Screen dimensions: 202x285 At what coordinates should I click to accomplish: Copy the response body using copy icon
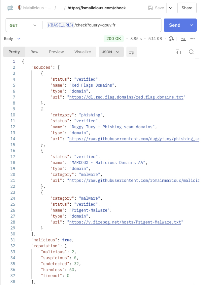click(178, 52)
